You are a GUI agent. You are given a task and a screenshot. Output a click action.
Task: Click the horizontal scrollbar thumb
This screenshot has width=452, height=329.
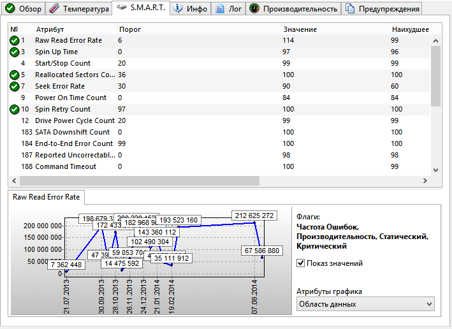140,181
